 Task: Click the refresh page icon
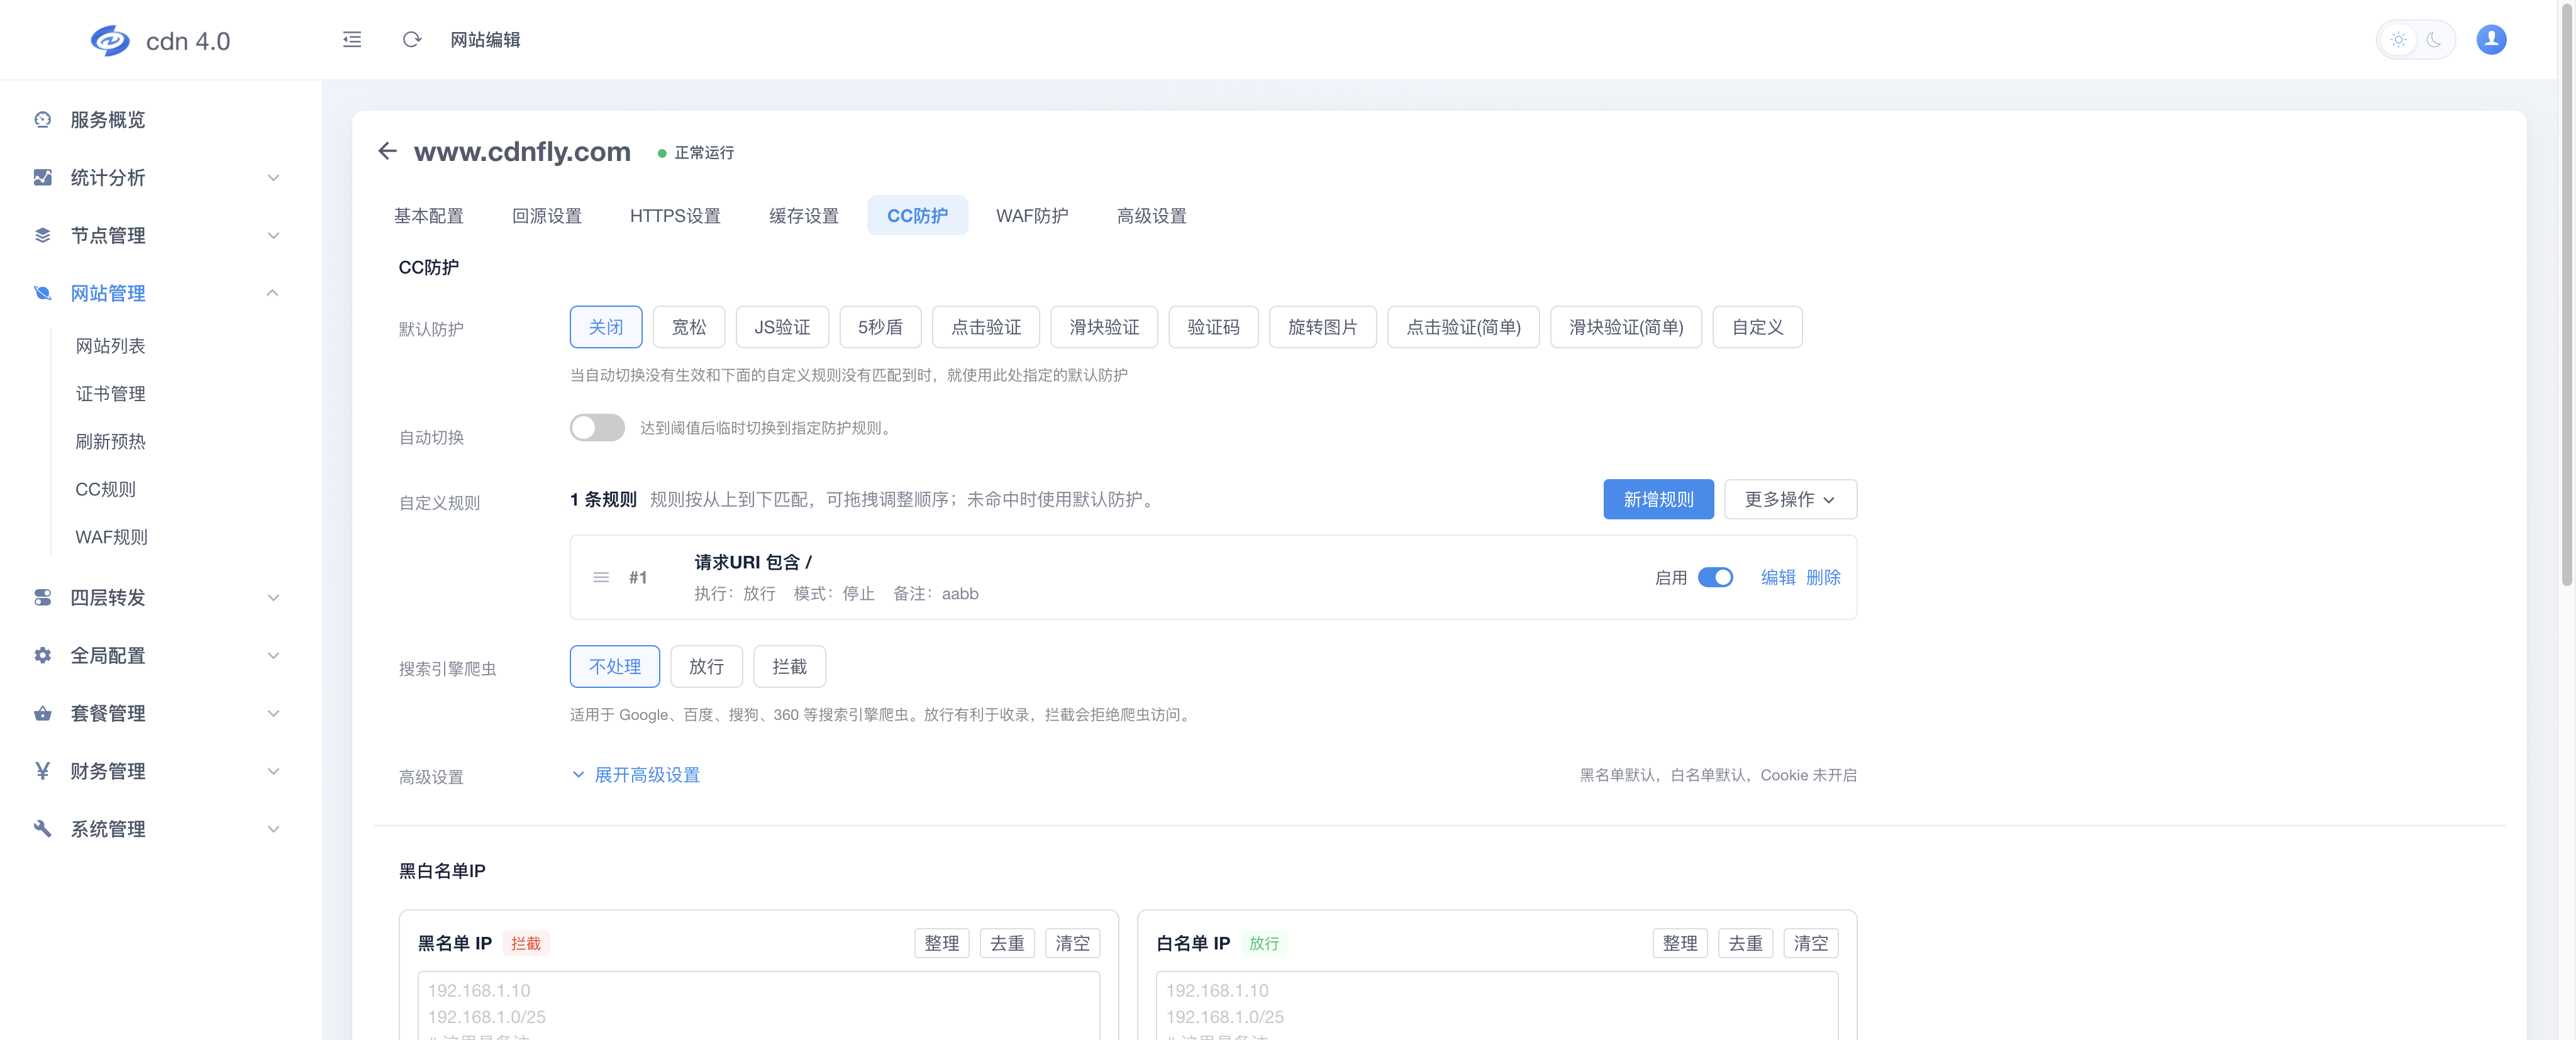[411, 40]
